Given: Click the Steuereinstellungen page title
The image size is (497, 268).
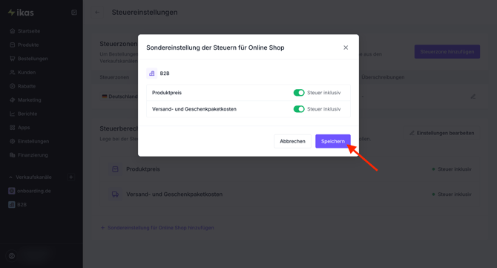Looking at the screenshot, I should (x=145, y=13).
